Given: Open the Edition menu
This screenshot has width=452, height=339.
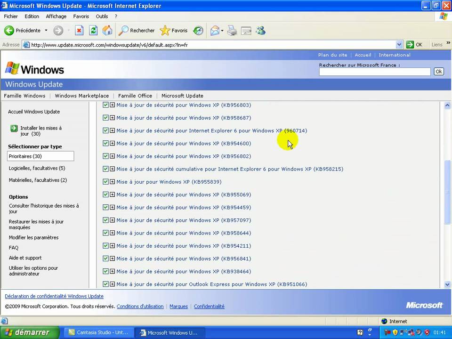Looking at the screenshot, I should pos(32,16).
